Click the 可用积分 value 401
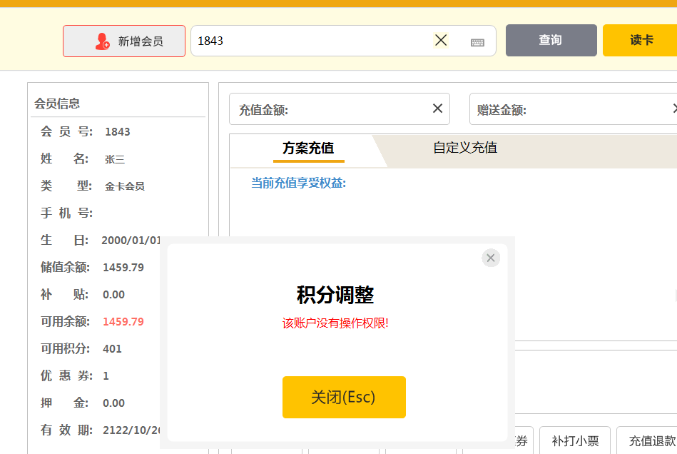This screenshot has width=677, height=454. (x=112, y=348)
